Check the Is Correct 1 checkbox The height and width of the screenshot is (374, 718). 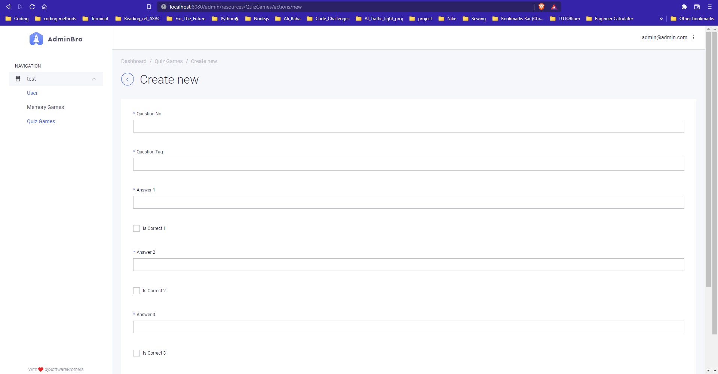click(136, 228)
